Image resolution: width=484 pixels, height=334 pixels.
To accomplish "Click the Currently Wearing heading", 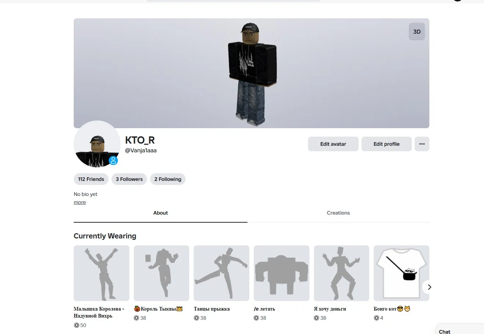I will coord(105,236).
